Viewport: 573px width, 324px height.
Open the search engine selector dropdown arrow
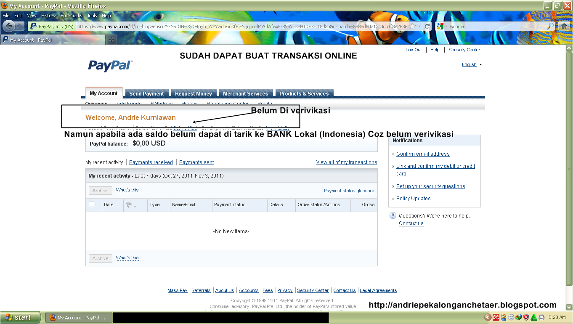pos(446,26)
